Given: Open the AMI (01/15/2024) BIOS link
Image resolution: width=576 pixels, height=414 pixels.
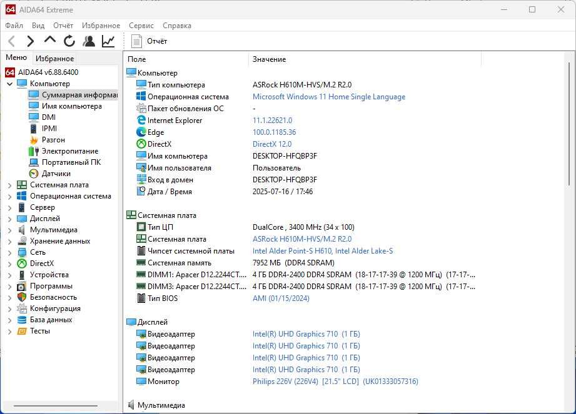Looking at the screenshot, I should click(x=281, y=298).
